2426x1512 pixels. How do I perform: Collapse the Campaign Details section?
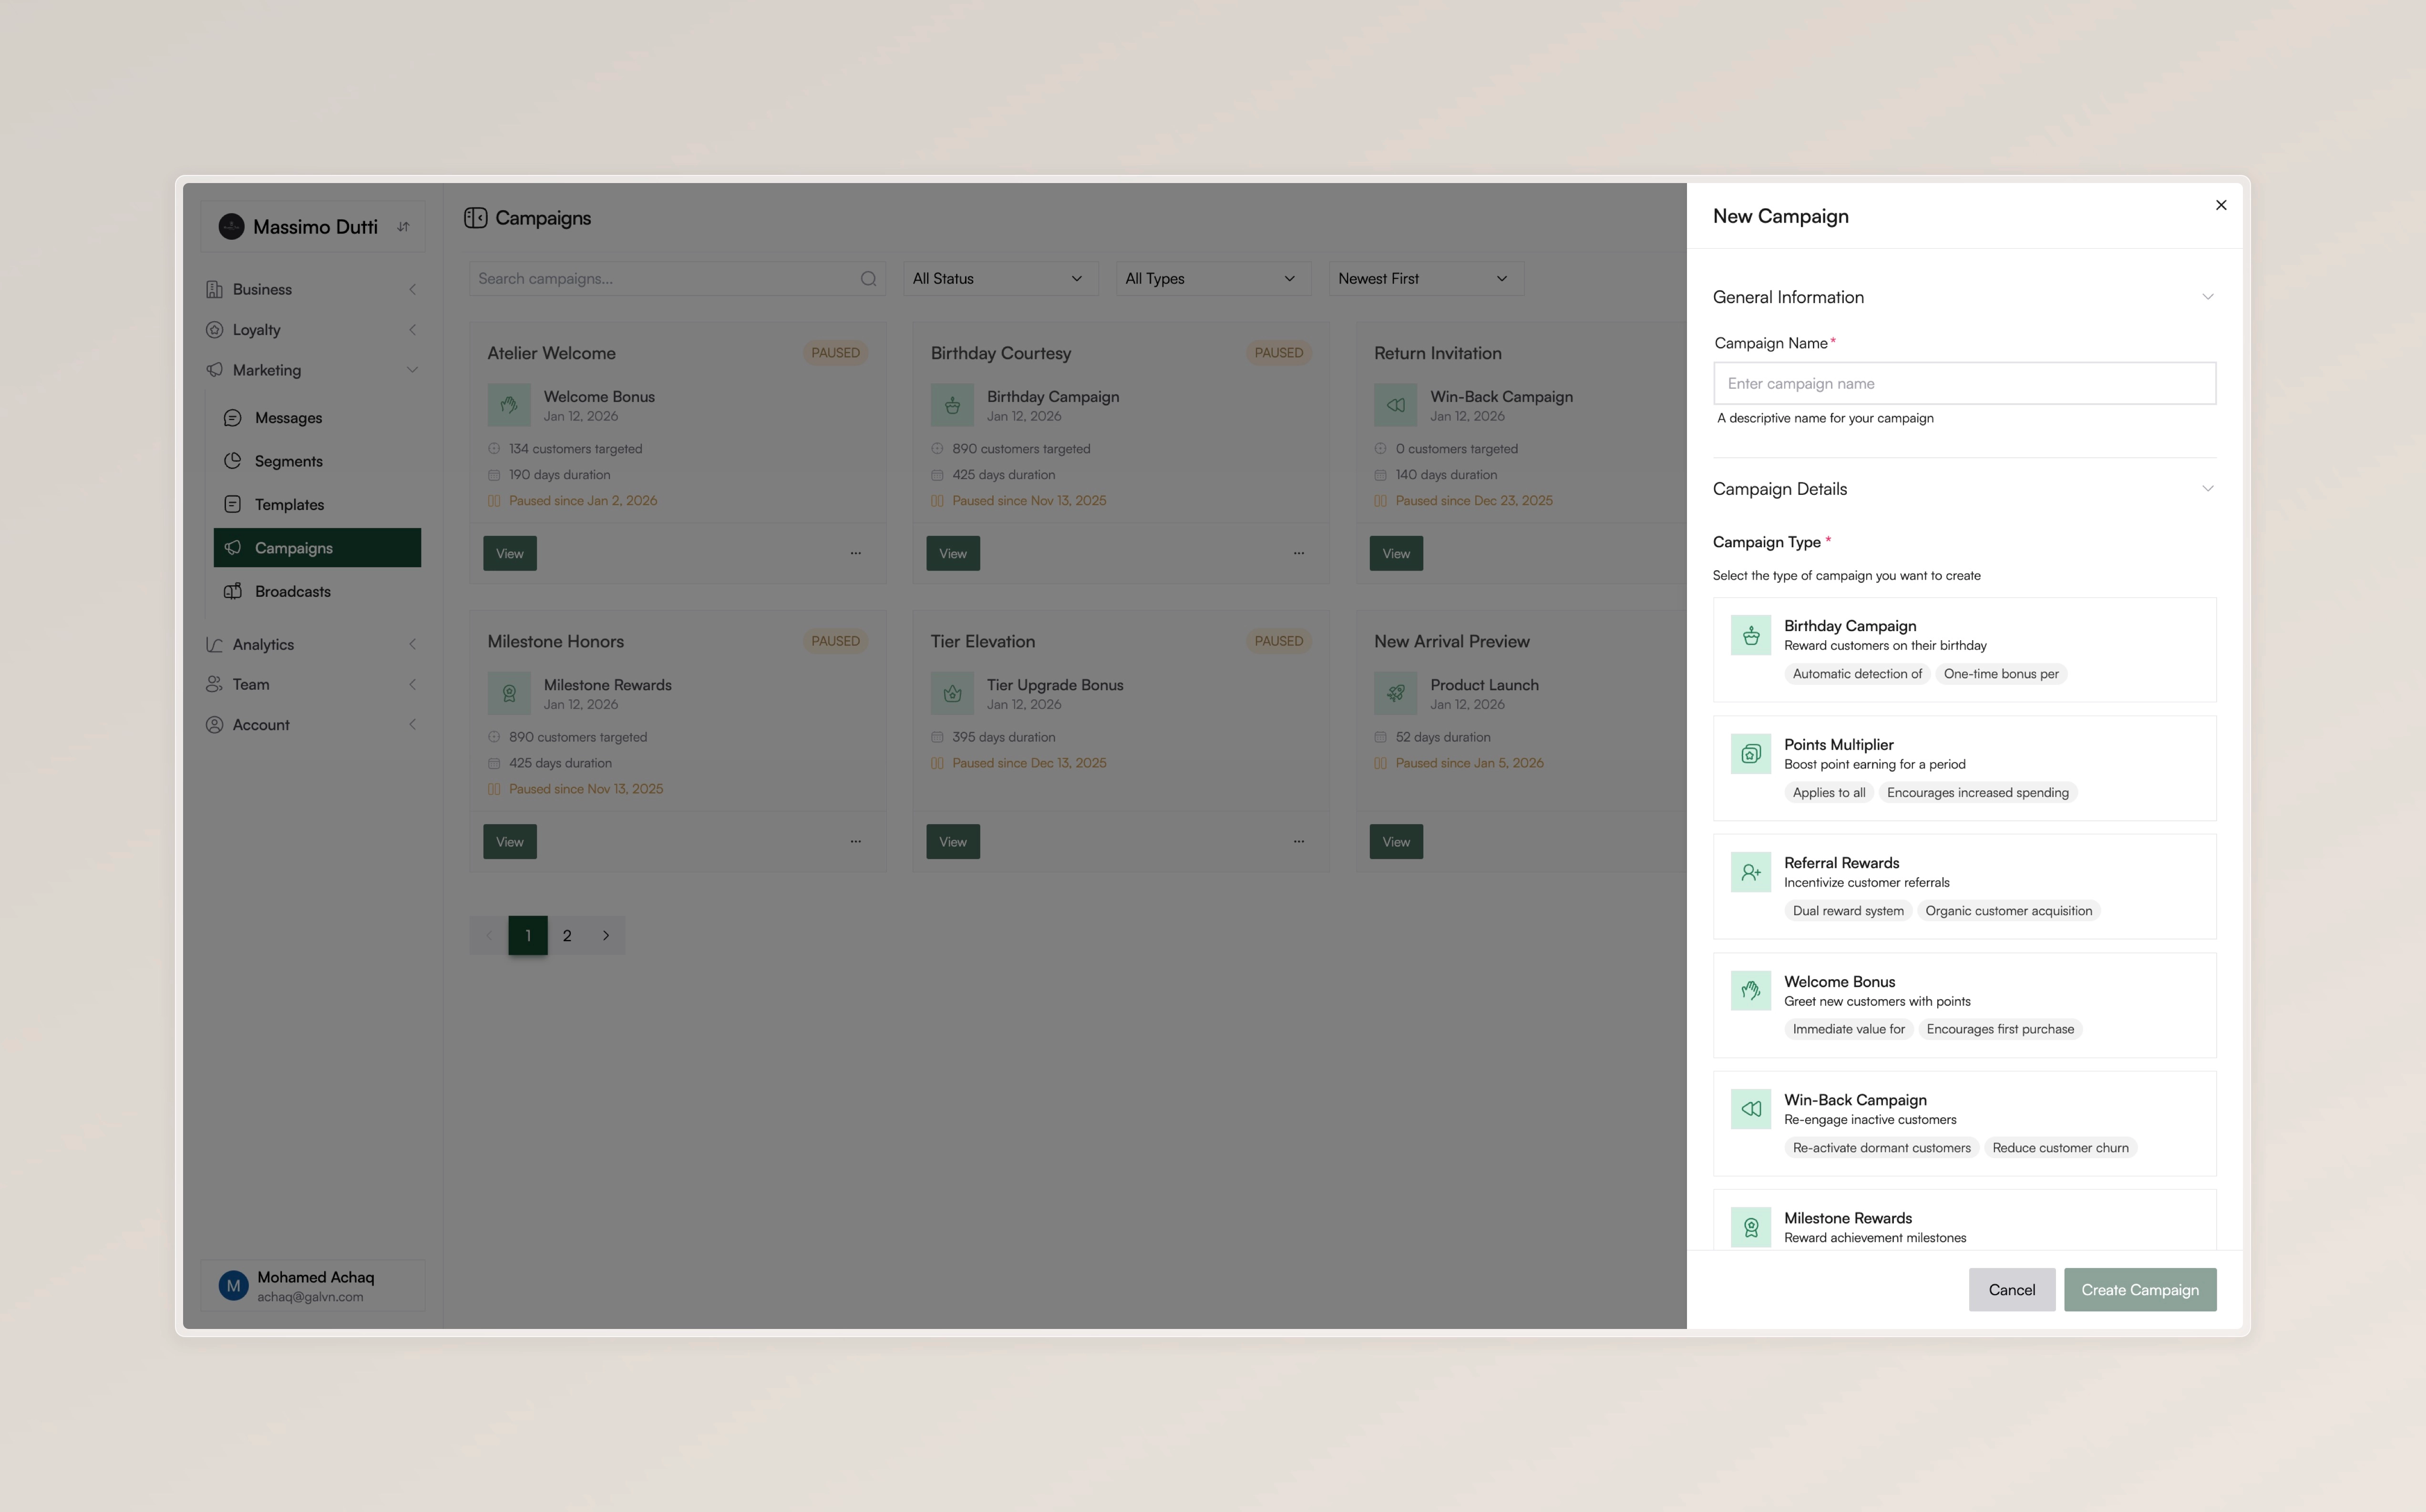click(2207, 489)
